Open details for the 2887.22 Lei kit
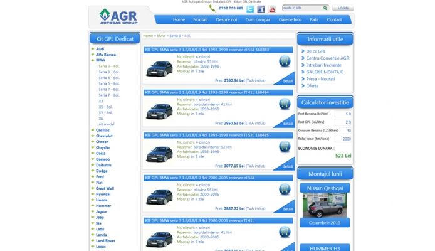 [x=287, y=209]
